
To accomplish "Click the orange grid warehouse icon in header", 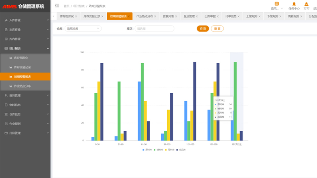I will 276,4.
